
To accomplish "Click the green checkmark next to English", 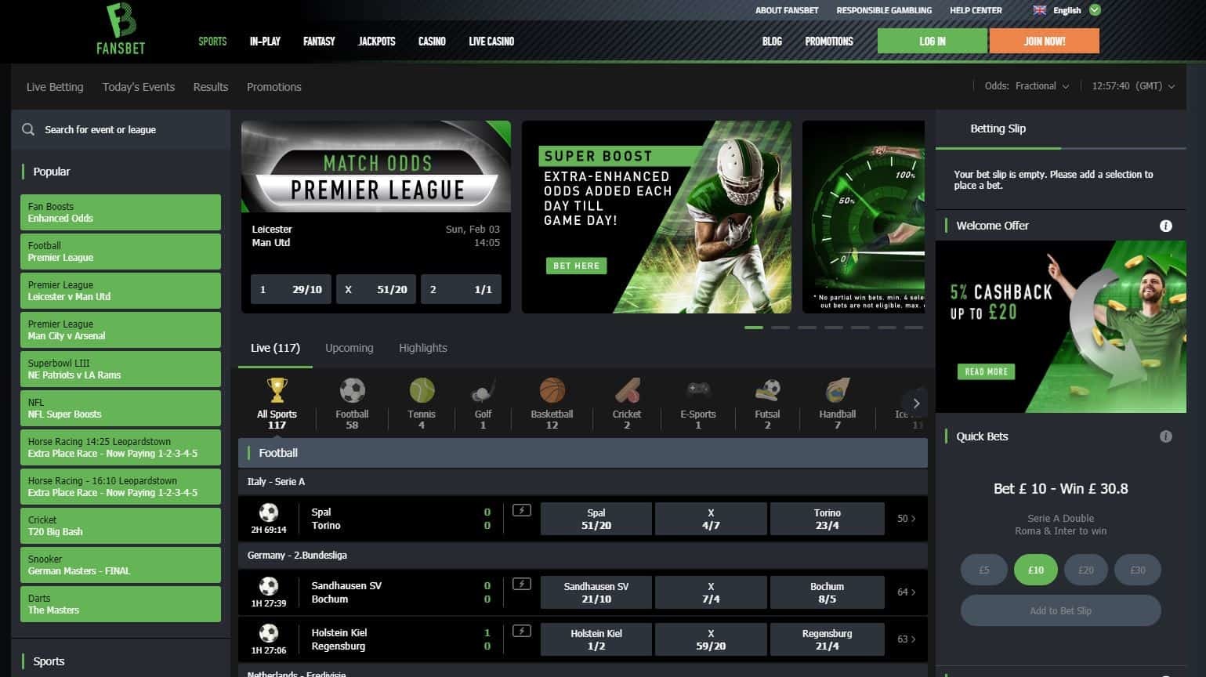I will [x=1096, y=10].
